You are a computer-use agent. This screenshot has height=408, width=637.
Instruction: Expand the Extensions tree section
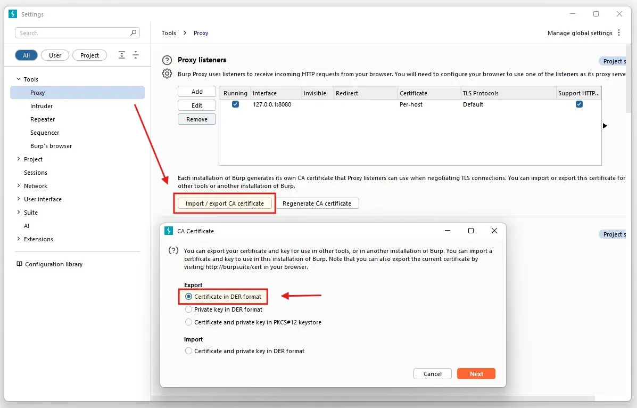tap(18, 239)
